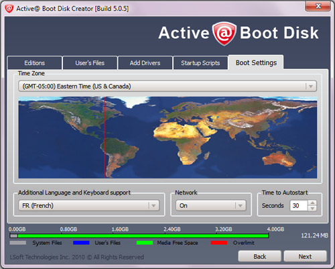335x269 pixels.
Task: Expand the Language and Keyboard support dropdown
Action: pos(89,205)
